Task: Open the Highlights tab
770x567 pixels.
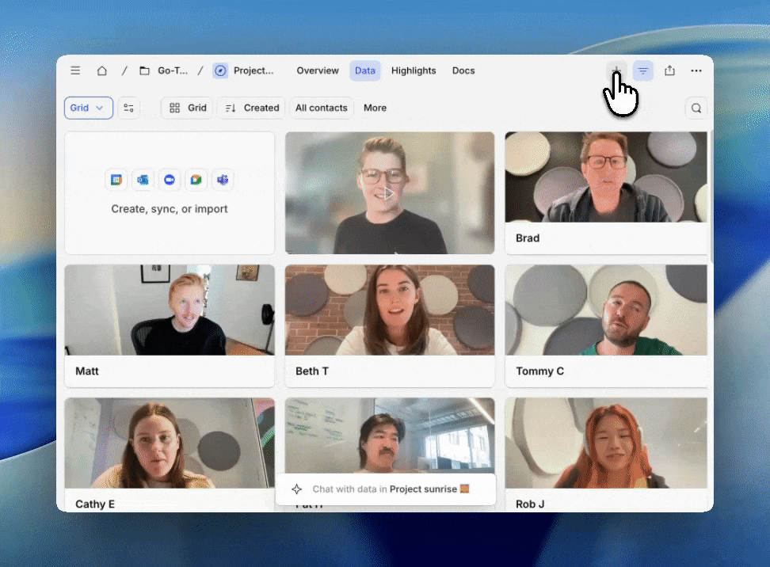Action: 414,70
